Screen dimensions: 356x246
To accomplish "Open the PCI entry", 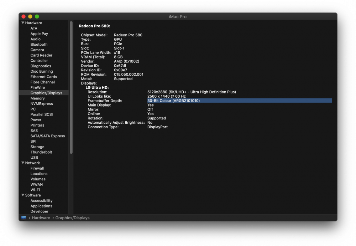I will (33, 109).
